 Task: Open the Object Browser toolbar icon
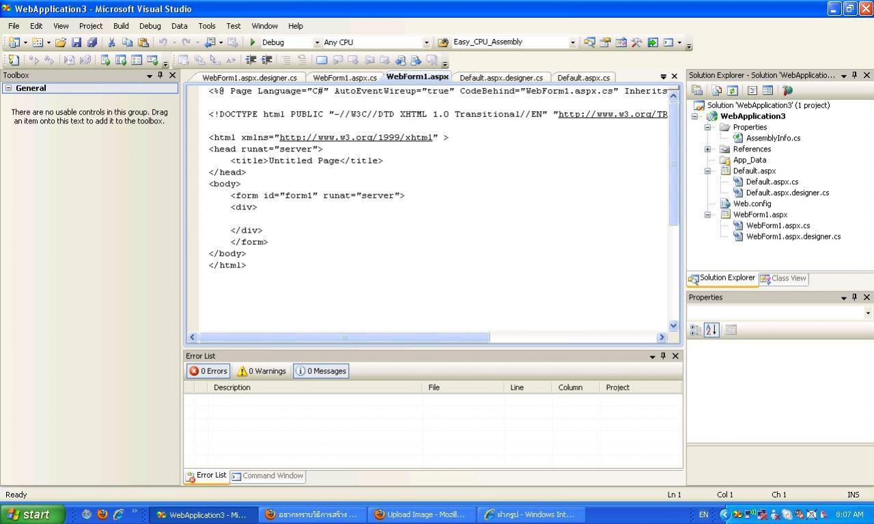point(621,42)
